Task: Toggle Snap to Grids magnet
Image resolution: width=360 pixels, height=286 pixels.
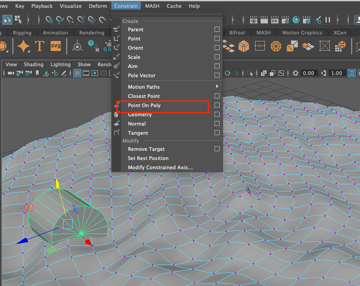Action: 49,20
